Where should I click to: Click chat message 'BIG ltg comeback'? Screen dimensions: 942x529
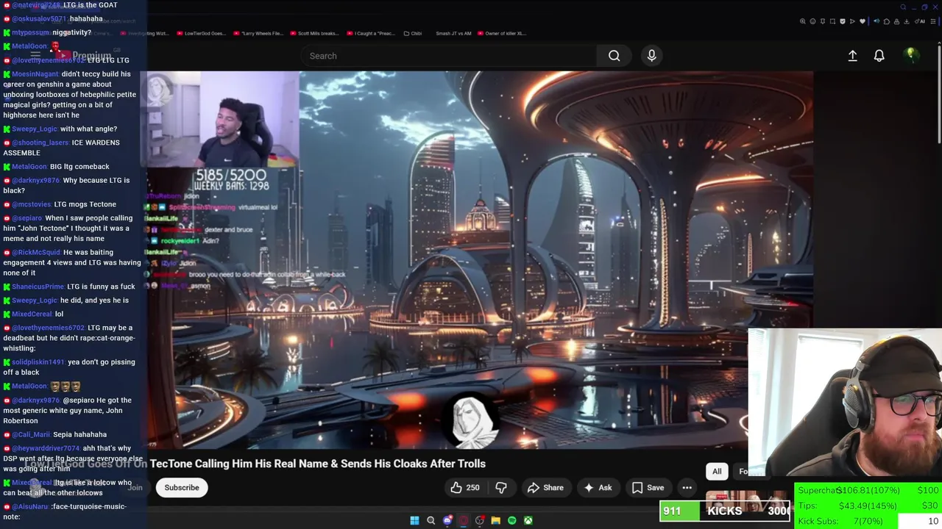coord(79,167)
